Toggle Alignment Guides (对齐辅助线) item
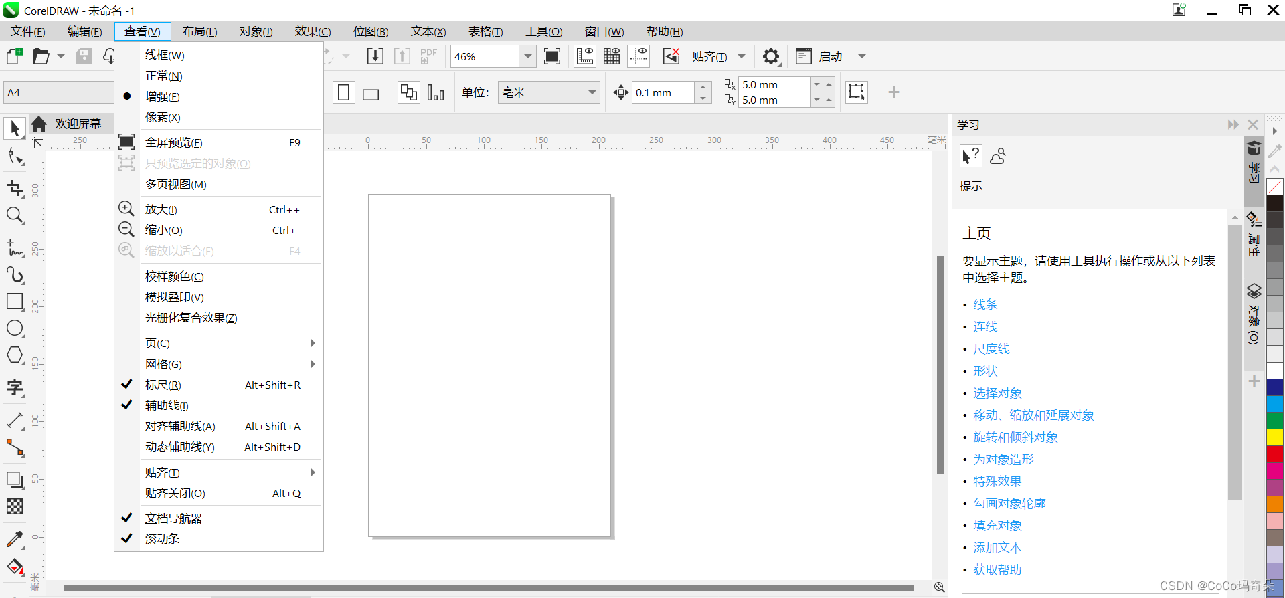 point(219,426)
